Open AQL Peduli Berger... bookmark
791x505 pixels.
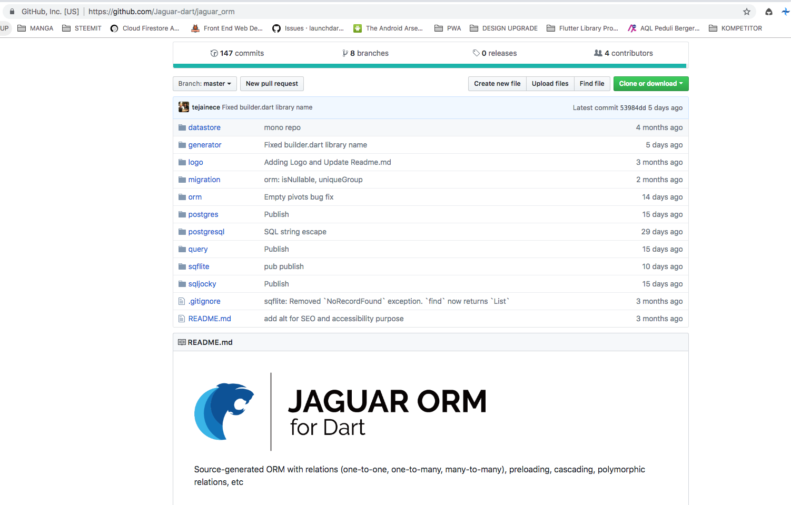[x=664, y=28]
